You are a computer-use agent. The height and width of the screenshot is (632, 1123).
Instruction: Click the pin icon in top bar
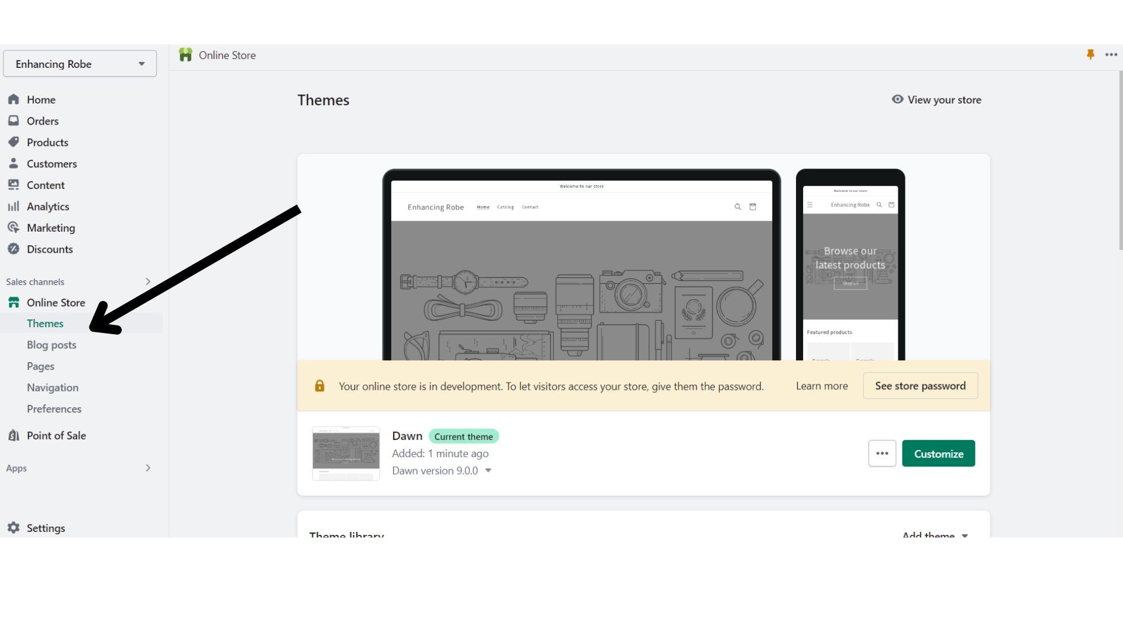1090,54
